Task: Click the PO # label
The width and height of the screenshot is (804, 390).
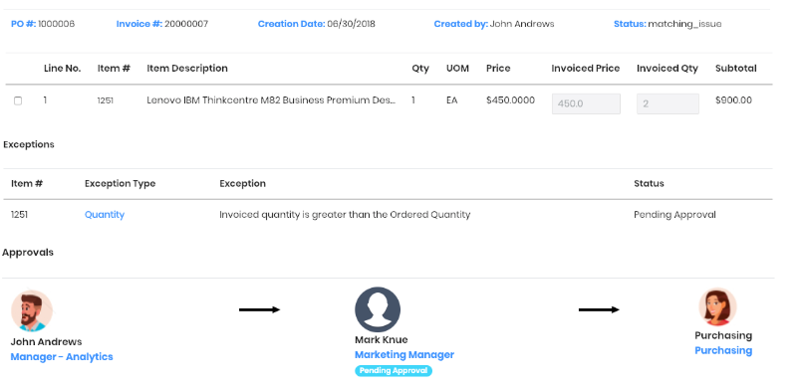Action: click(24, 24)
